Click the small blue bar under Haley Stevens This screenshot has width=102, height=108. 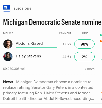tap(16, 60)
